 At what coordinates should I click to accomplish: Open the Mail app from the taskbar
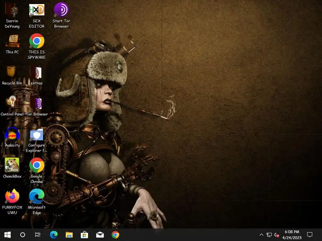coord(100,235)
